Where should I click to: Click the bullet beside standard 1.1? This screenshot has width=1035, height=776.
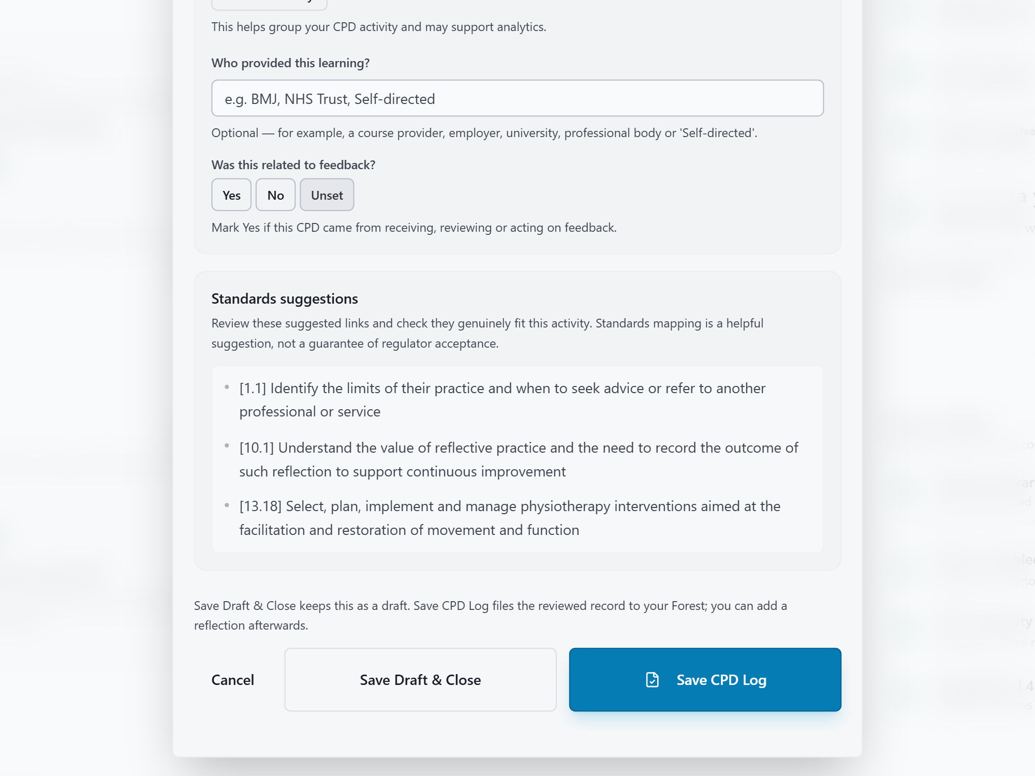[227, 387]
